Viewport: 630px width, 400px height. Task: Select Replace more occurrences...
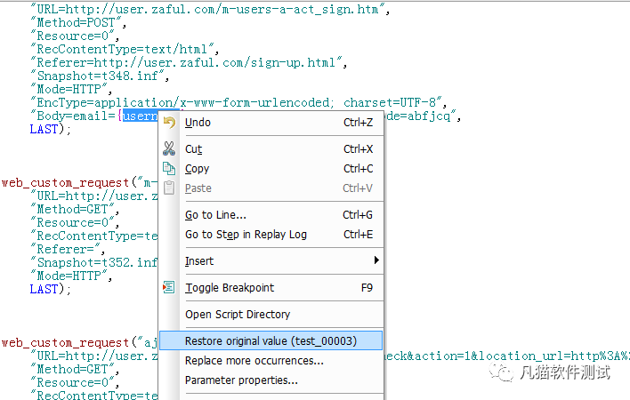click(271, 360)
